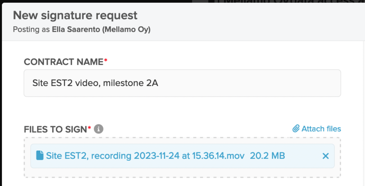The image size is (365, 186).
Task: Remove the attached .mov file with the X
Action: [325, 156]
